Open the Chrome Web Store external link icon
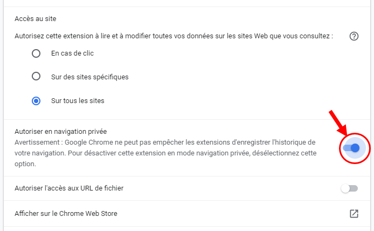The height and width of the screenshot is (231, 374). pos(354,214)
